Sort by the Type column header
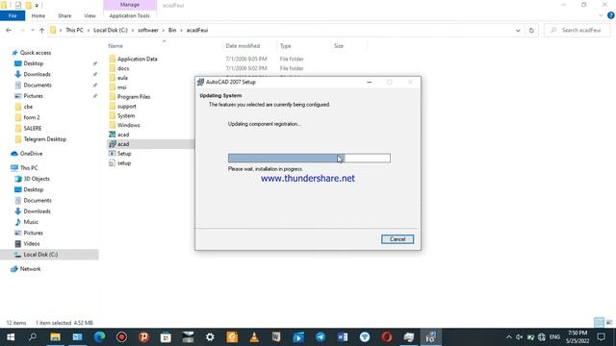This screenshot has height=346, width=616. click(286, 46)
